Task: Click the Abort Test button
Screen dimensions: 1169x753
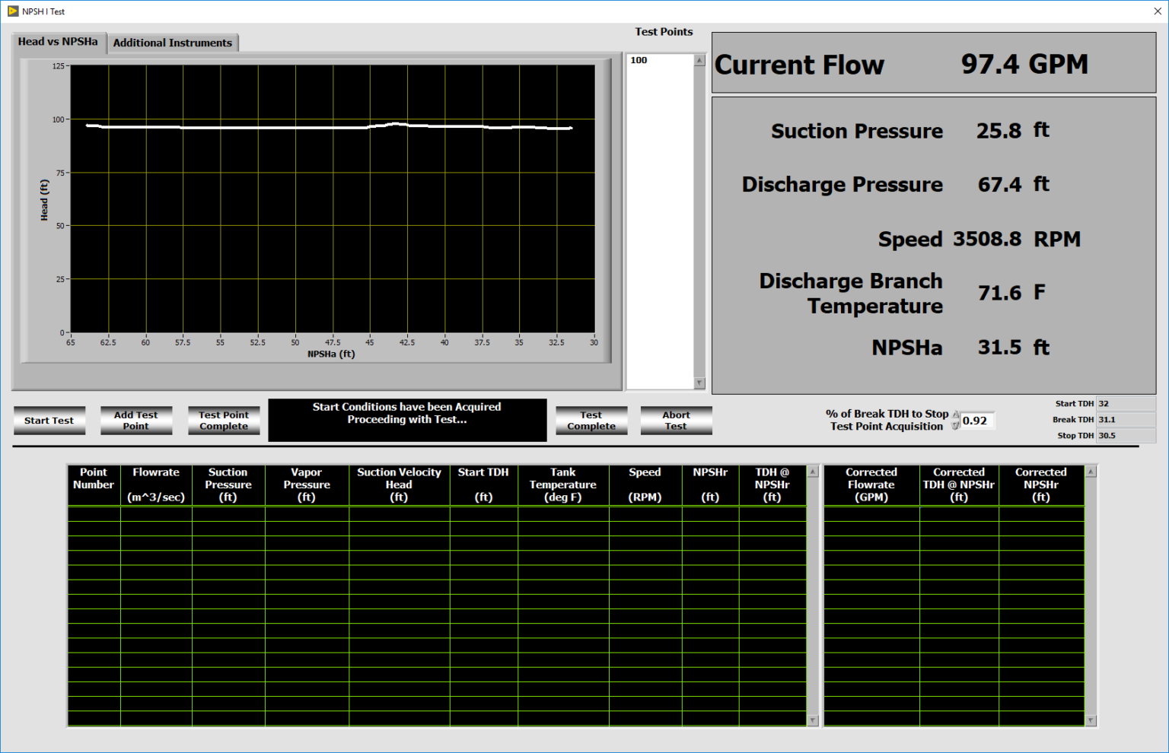Action: tap(676, 420)
